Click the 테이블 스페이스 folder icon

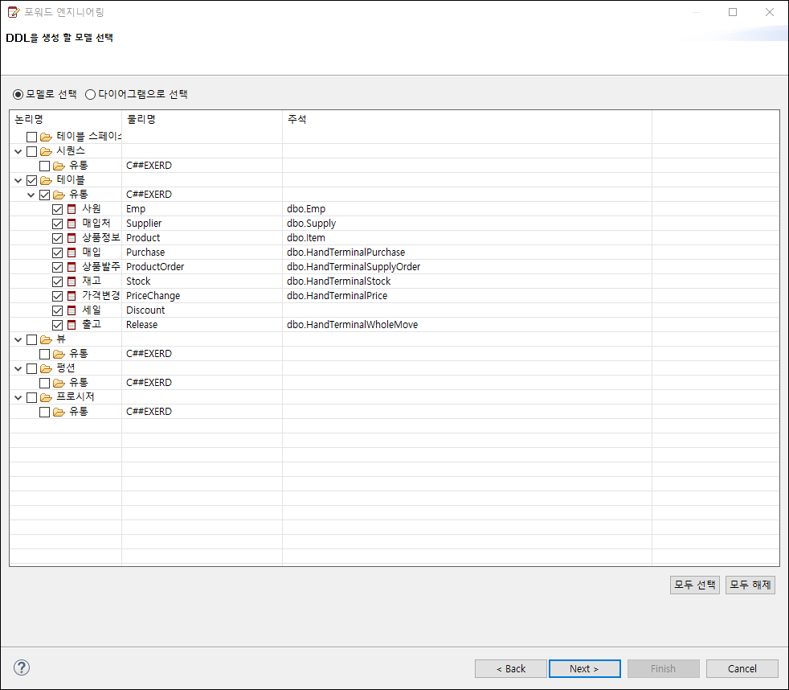47,137
